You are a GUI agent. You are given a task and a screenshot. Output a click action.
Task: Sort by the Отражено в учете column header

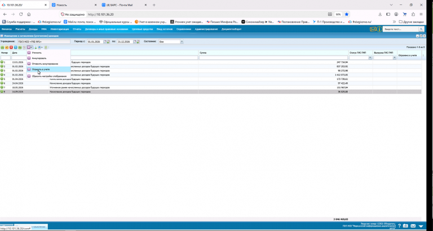coord(407,55)
